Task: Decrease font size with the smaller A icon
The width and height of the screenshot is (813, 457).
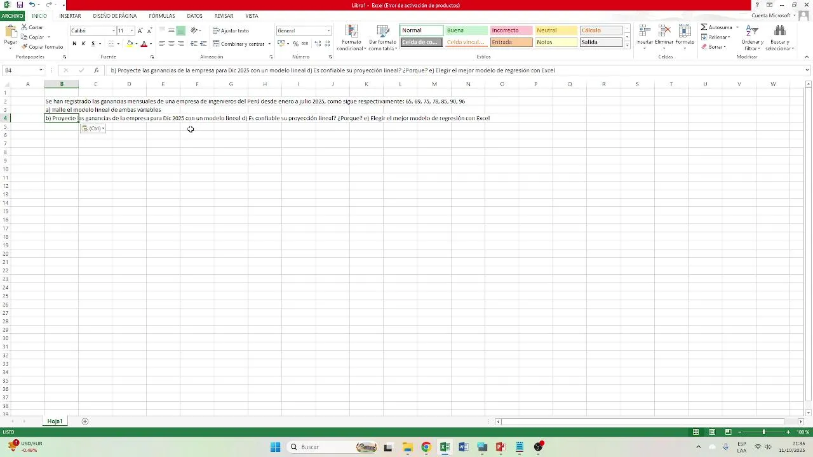Action: (x=149, y=30)
